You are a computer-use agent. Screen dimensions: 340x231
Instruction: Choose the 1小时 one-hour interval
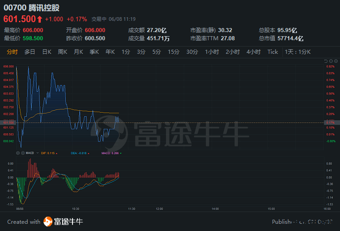pos(212,52)
